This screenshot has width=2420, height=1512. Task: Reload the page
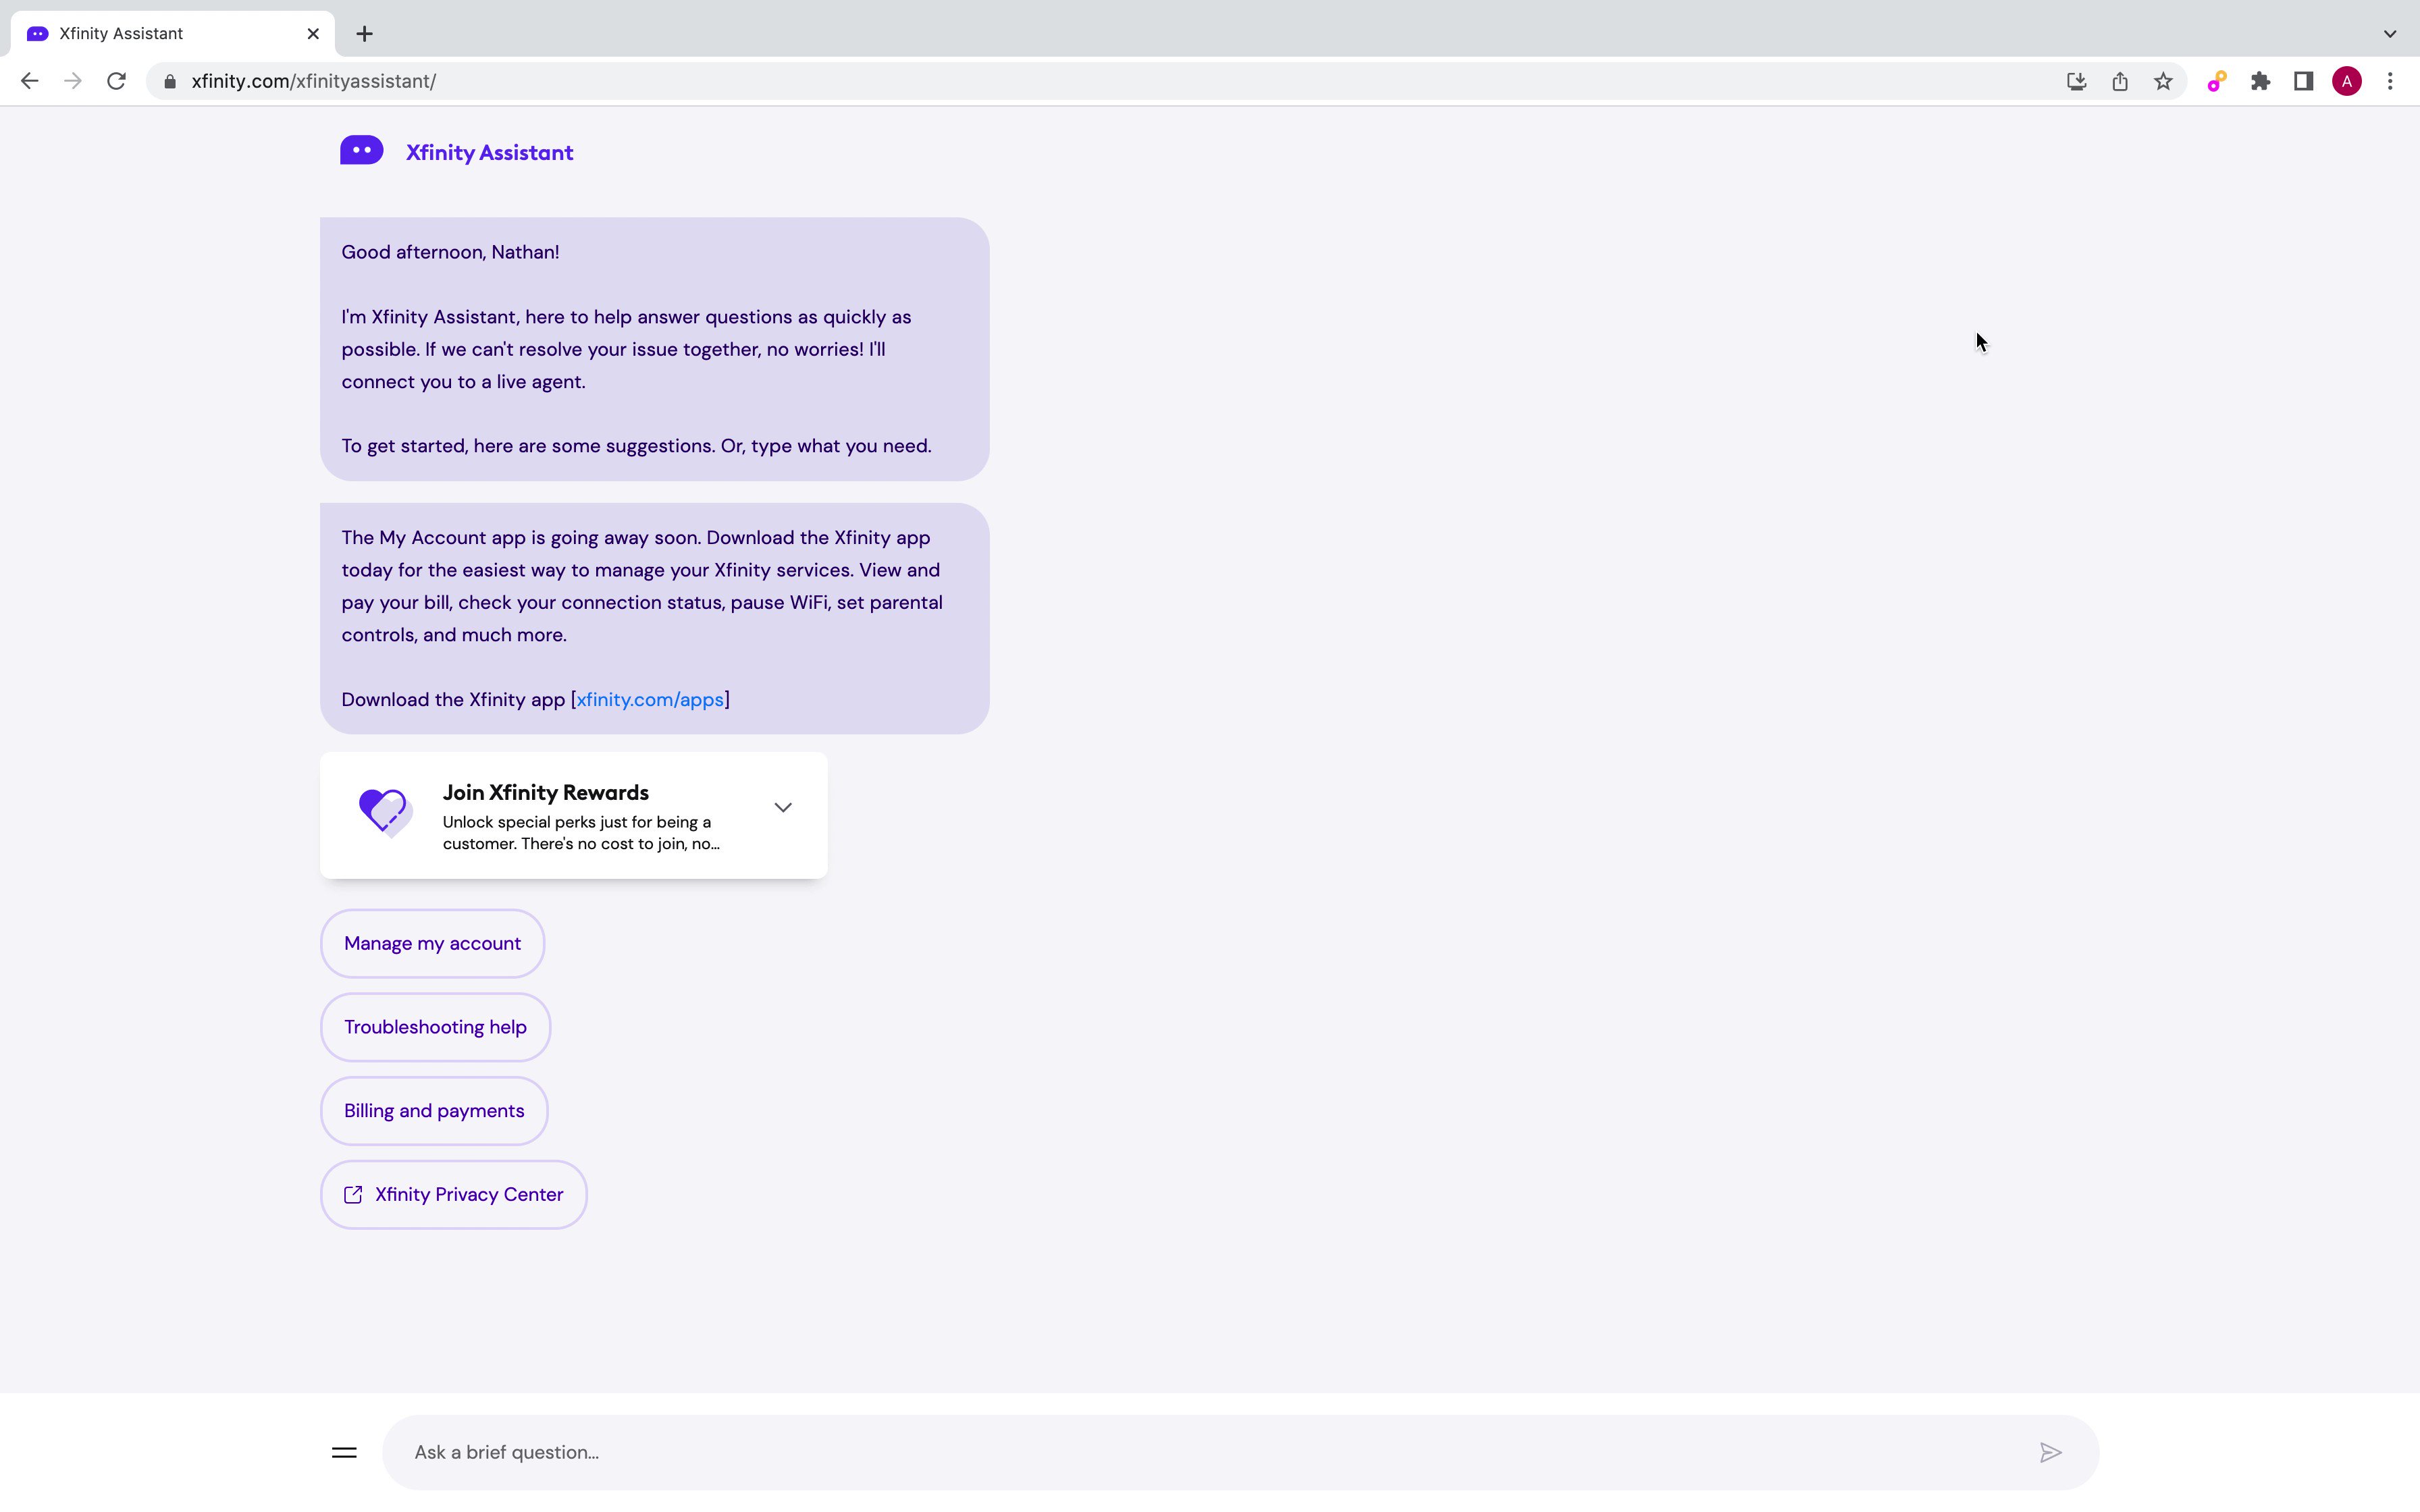pos(117,82)
